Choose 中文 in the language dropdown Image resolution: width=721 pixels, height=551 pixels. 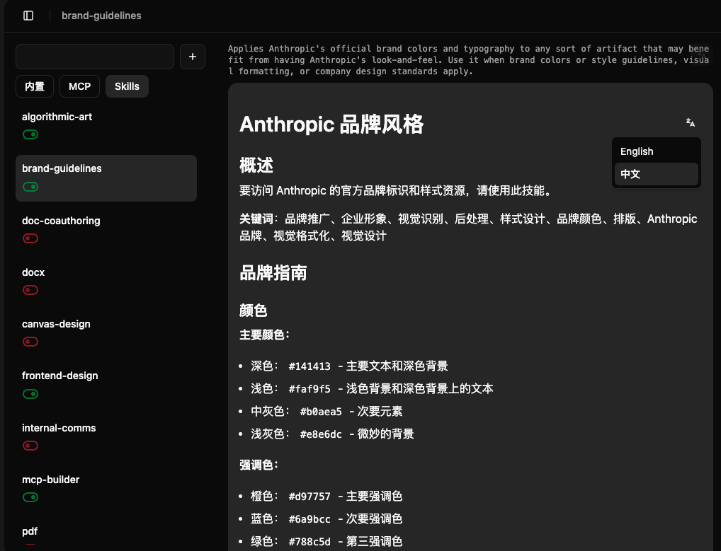(x=630, y=173)
